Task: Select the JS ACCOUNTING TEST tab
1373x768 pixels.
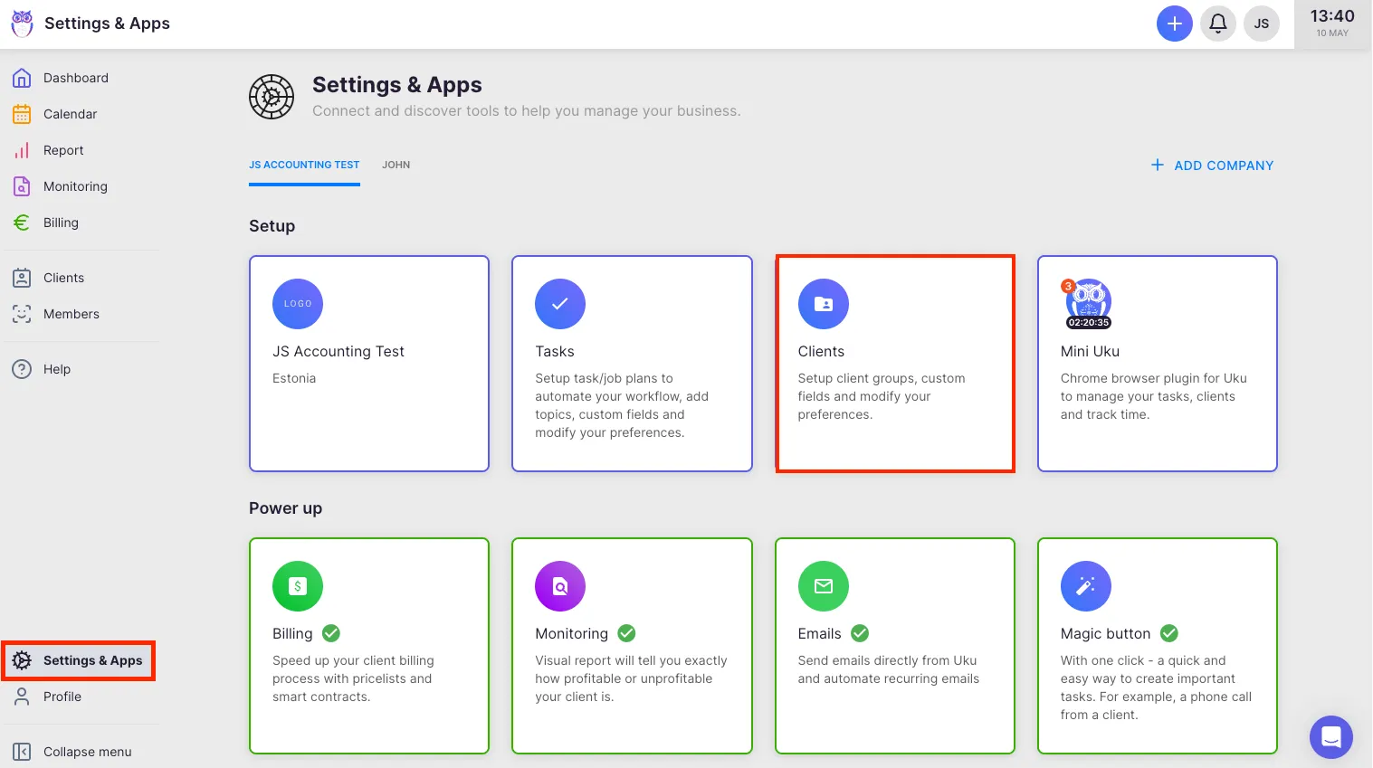Action: click(304, 165)
